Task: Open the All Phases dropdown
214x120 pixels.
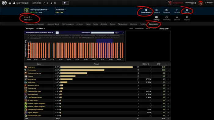Action: (60, 10)
